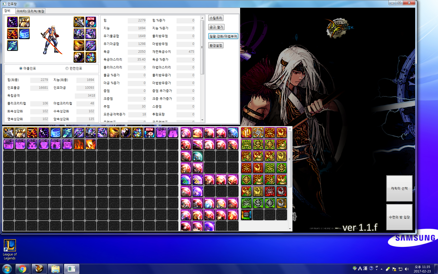The height and width of the screenshot is (274, 438).
Task: Select the equipped teal winged boots slot
Action: pos(13,46)
